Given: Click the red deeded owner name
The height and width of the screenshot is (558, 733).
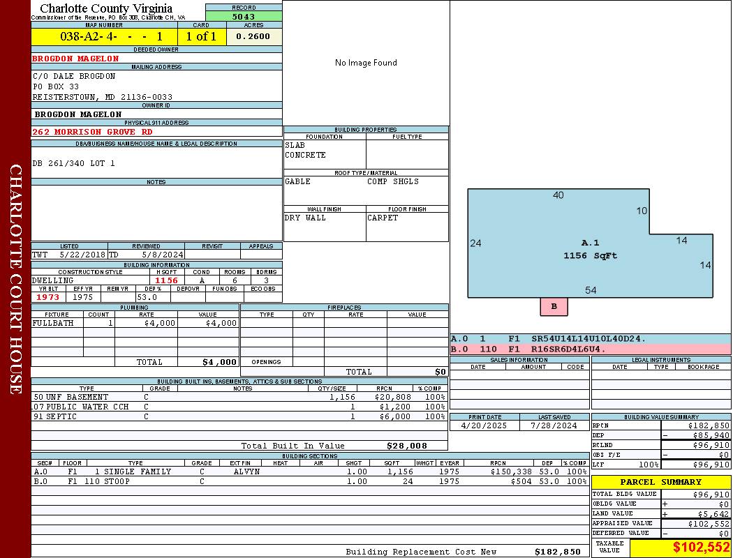Looking at the screenshot, I should pyautogui.click(x=75, y=59).
